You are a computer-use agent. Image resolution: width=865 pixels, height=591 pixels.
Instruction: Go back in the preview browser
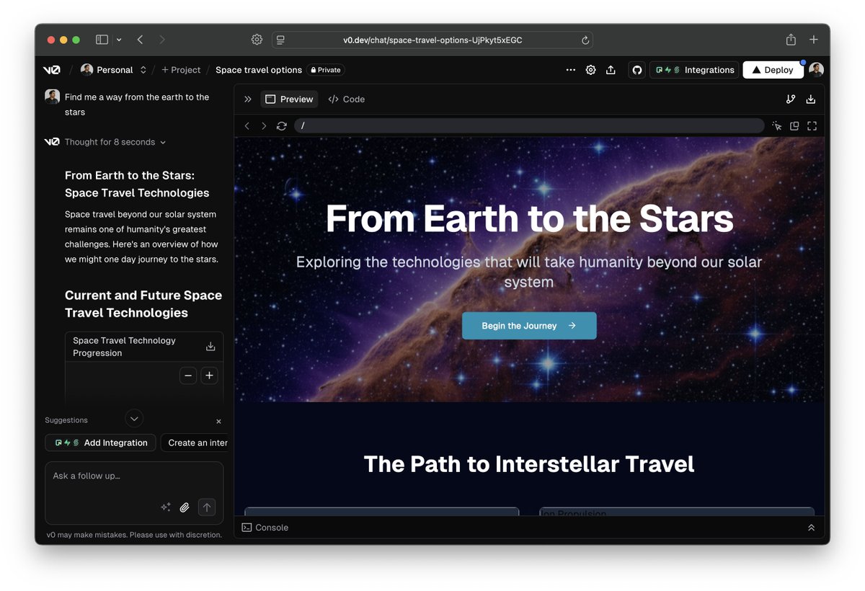(247, 126)
